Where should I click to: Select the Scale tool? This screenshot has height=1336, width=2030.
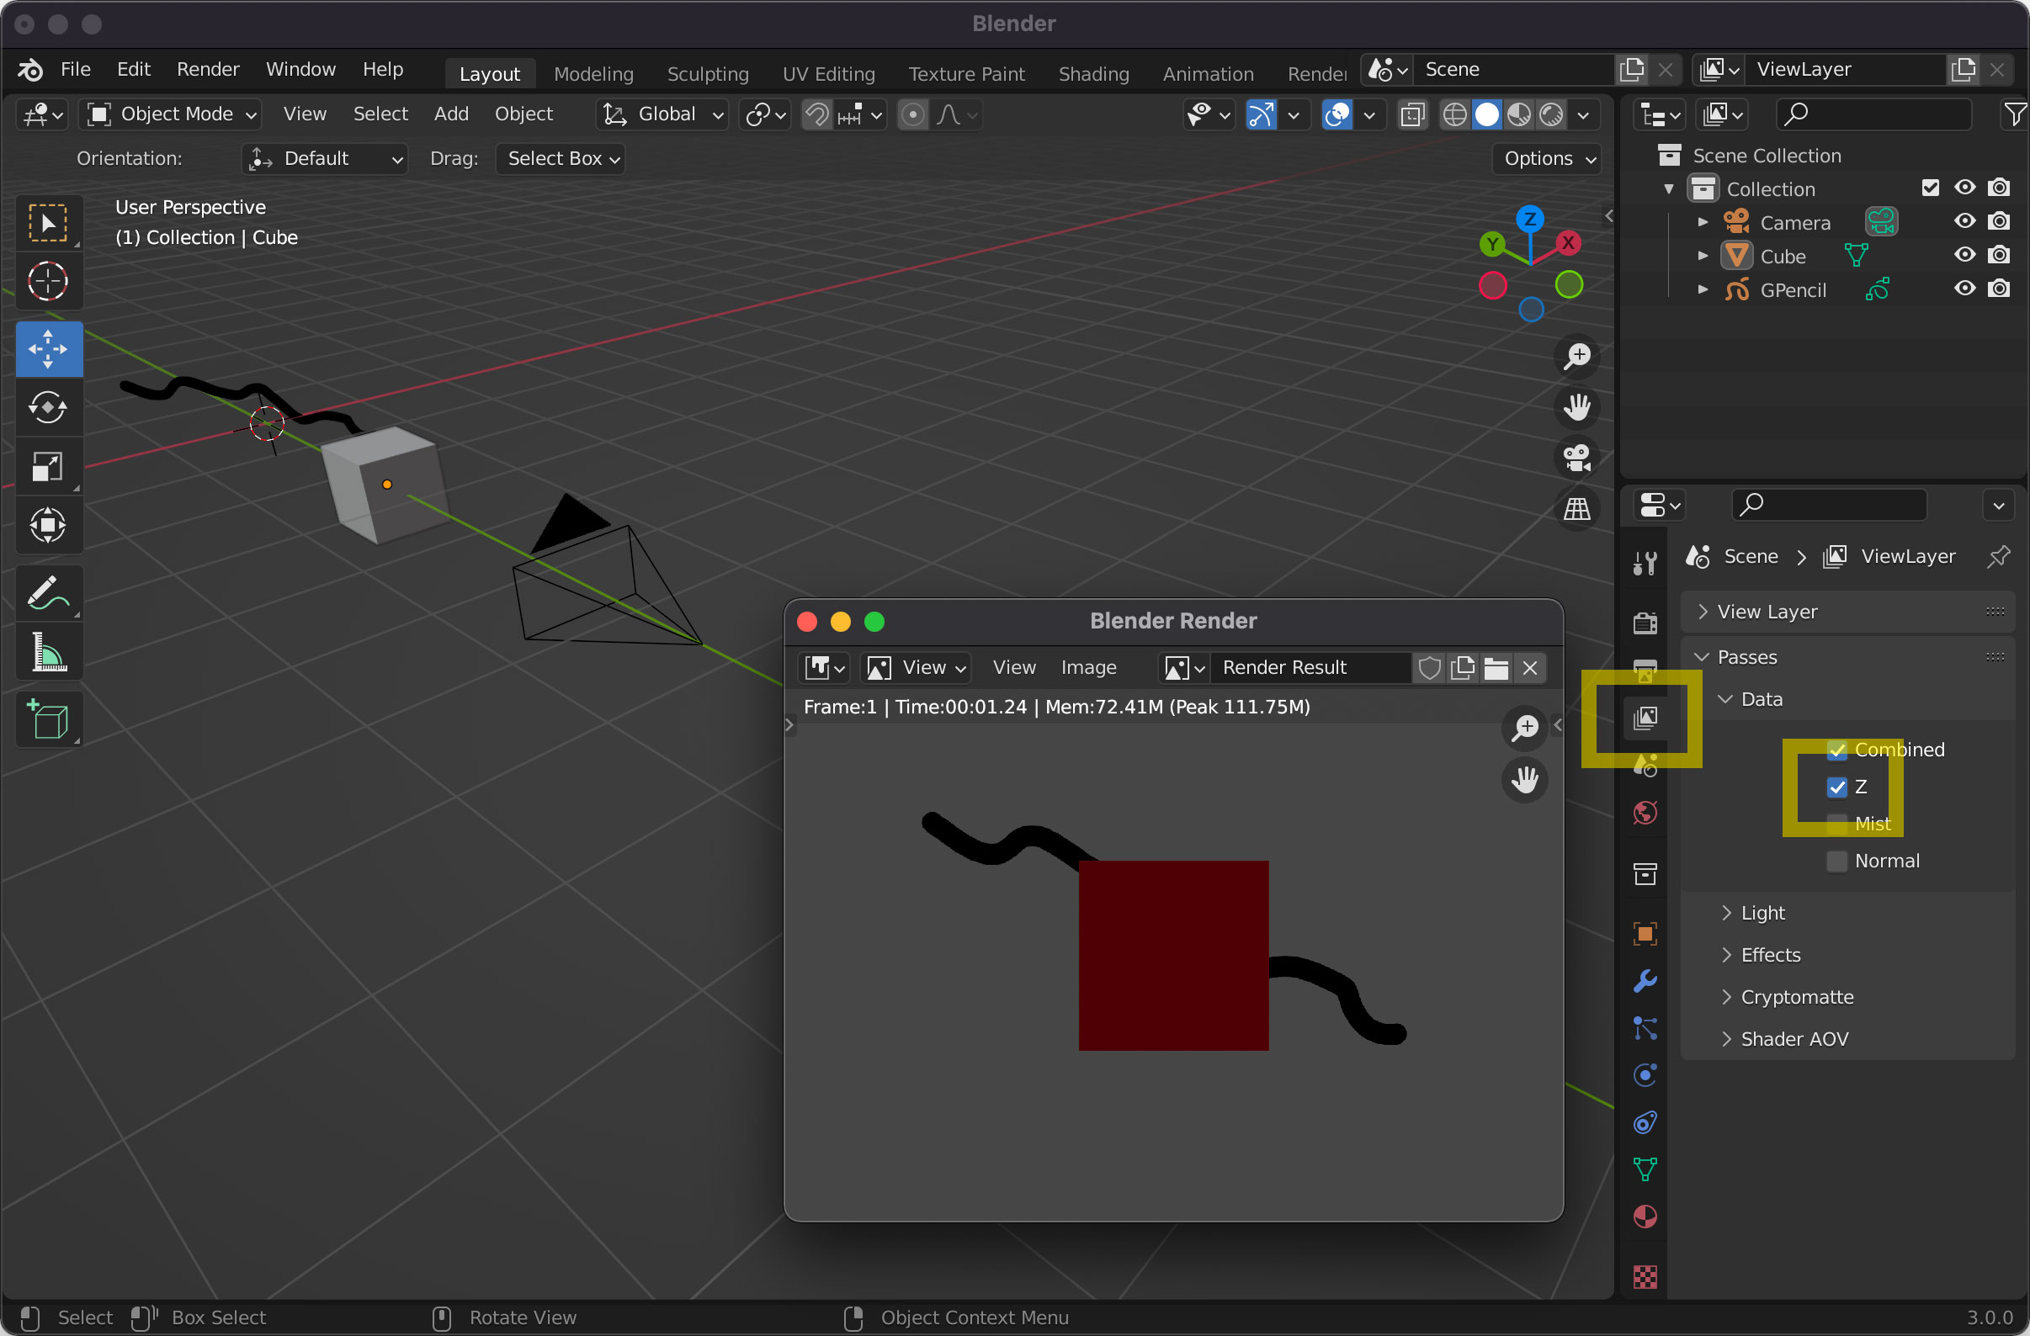(x=48, y=466)
